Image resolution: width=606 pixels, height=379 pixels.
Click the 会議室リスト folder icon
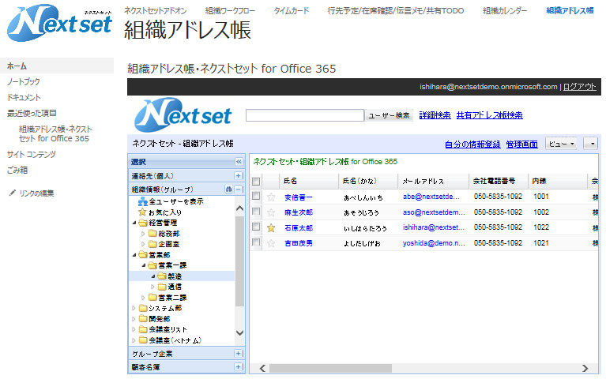[143, 329]
